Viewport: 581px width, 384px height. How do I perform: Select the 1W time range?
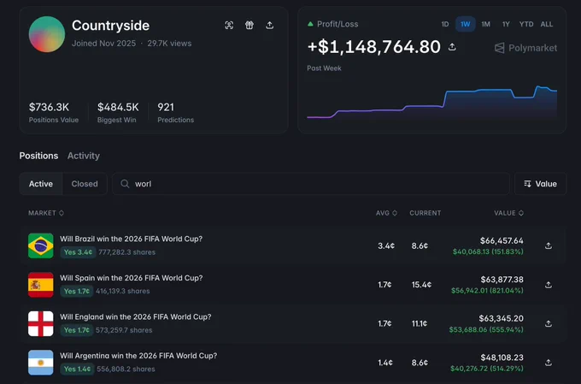coord(466,24)
